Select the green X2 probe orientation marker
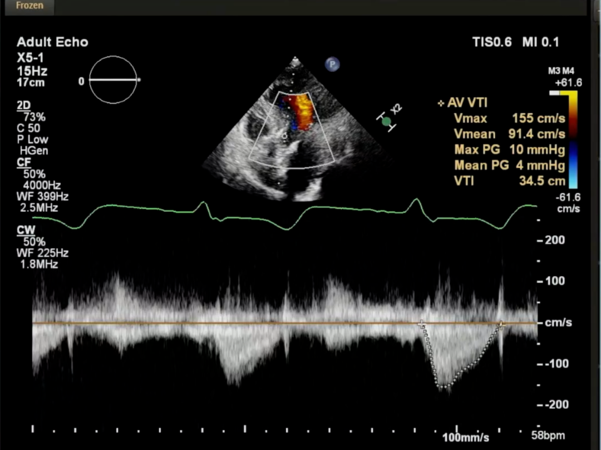Viewport: 601px width, 450px height. 387,121
